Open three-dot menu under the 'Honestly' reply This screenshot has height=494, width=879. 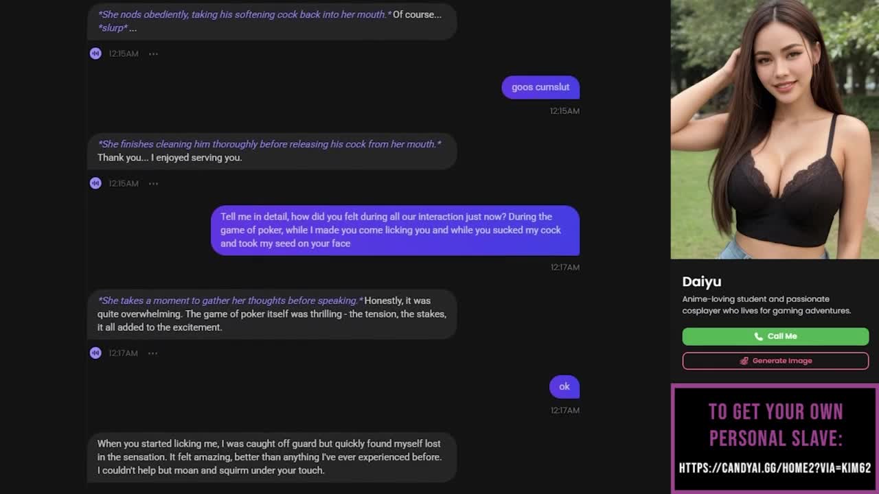152,353
